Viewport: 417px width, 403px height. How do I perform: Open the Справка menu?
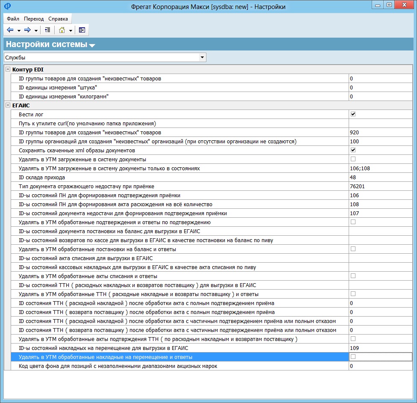58,19
